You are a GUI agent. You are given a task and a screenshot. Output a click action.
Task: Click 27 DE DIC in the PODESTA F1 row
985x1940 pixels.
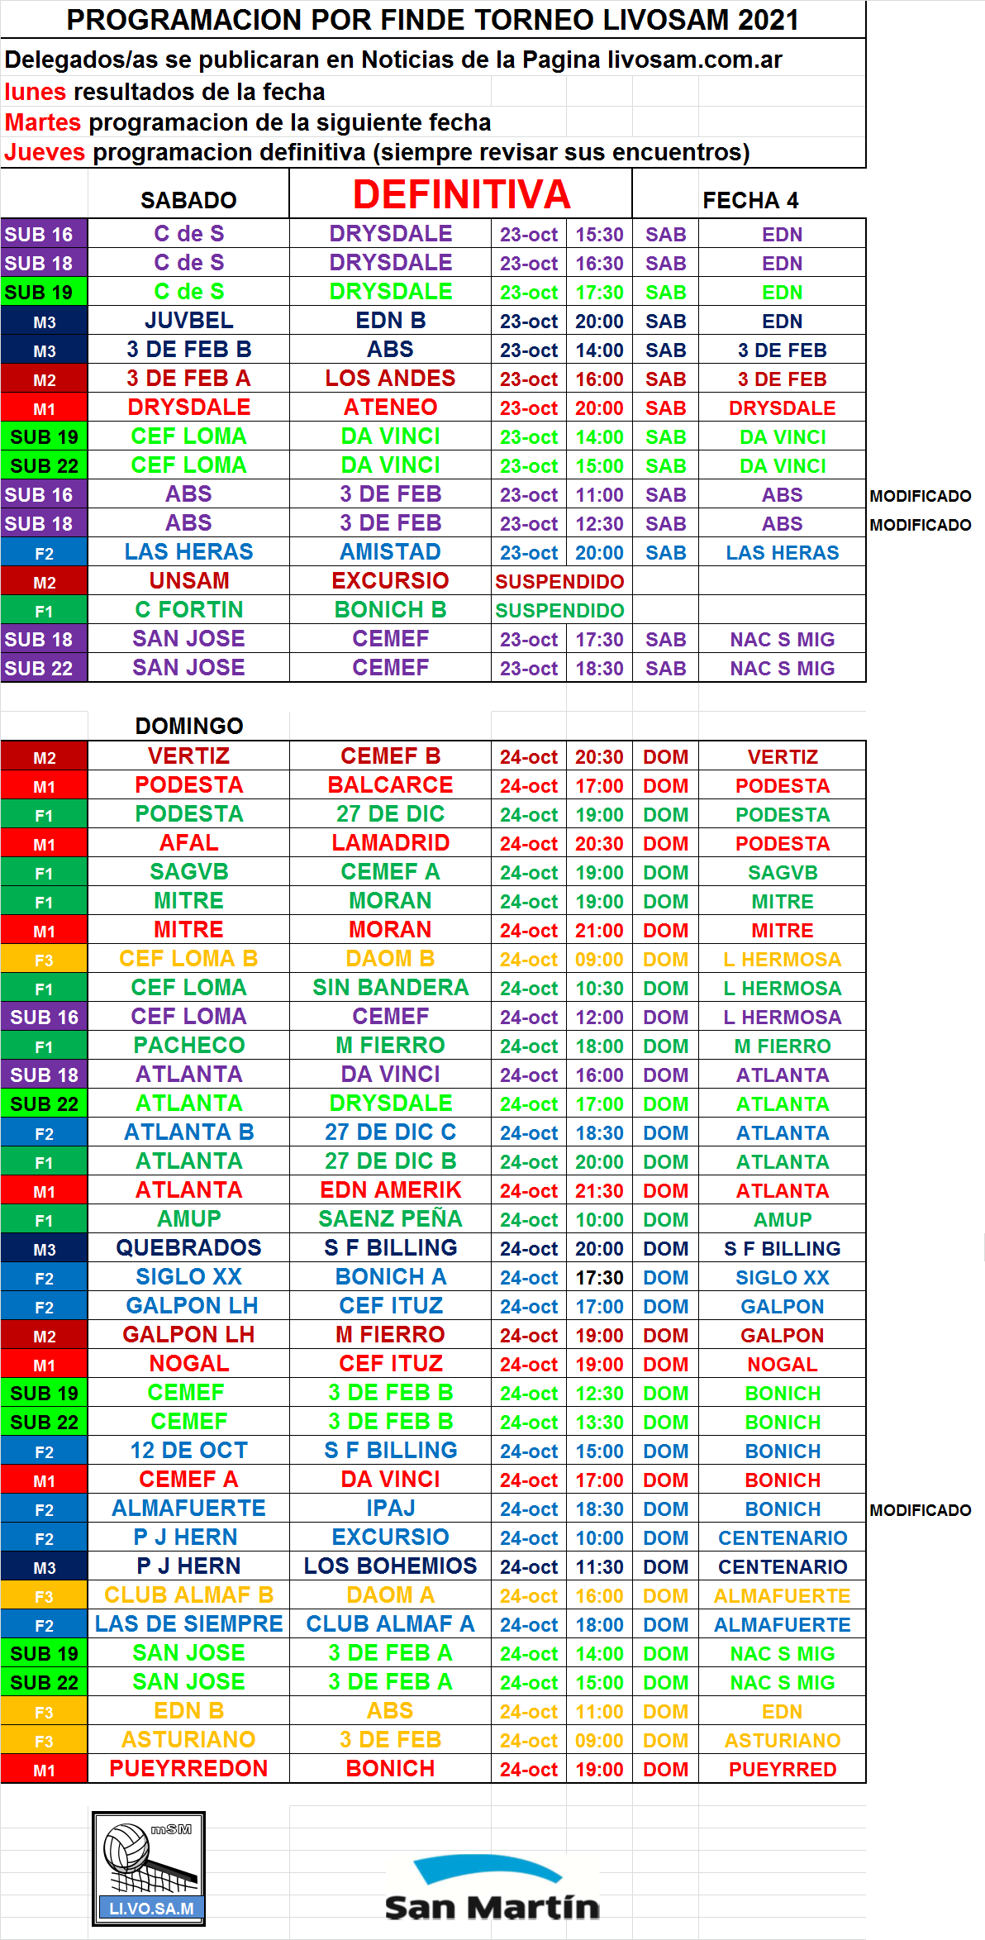pos(390,814)
